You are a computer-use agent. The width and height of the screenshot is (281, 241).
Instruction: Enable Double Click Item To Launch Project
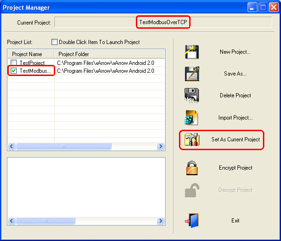(54, 42)
